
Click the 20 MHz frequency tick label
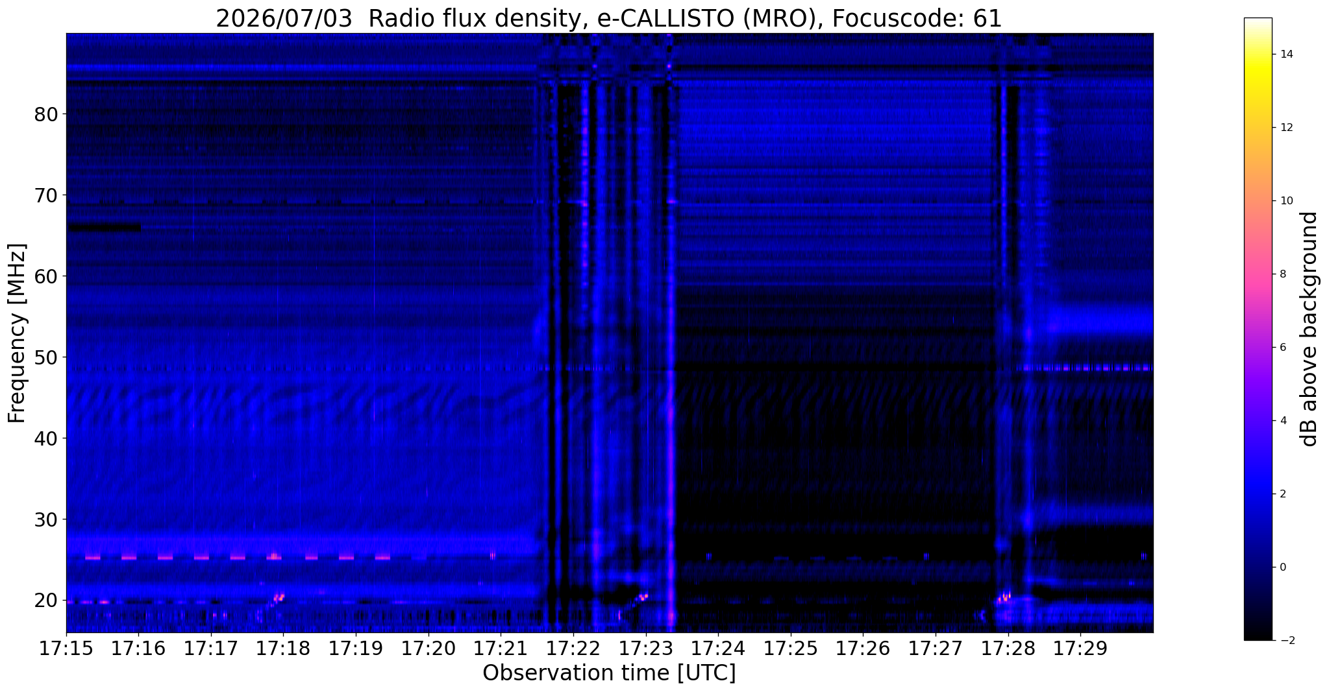tap(46, 601)
